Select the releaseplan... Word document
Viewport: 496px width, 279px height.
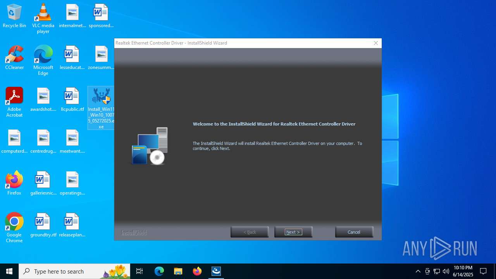[72, 225]
